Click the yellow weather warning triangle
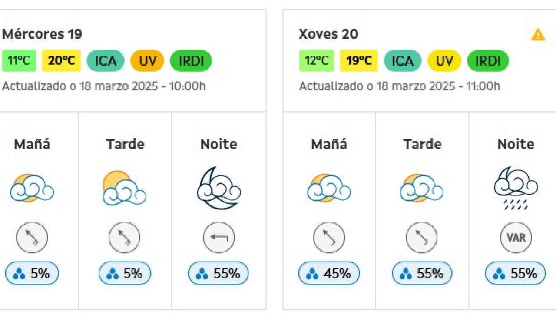Image resolution: width=556 pixels, height=318 pixels. click(538, 34)
